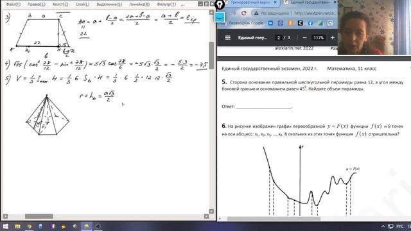This screenshot has height=231, width=411.
Task: Click the alexlarin.net address bar
Action: (x=315, y=13)
